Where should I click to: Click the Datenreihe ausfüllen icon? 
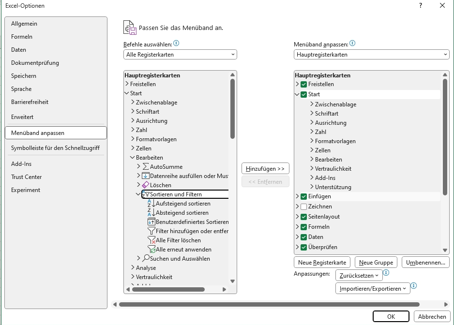click(146, 176)
